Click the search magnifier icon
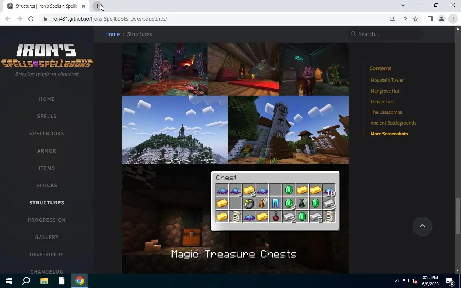The height and width of the screenshot is (288, 461). [x=354, y=34]
